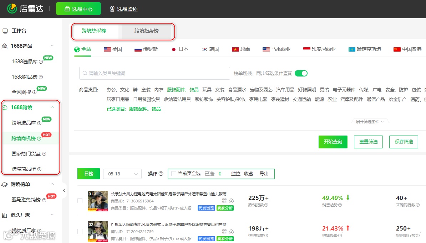The width and height of the screenshot is (426, 243).
Task: Select the 哈萨克斯坦 country tab
Action: [x=365, y=49]
